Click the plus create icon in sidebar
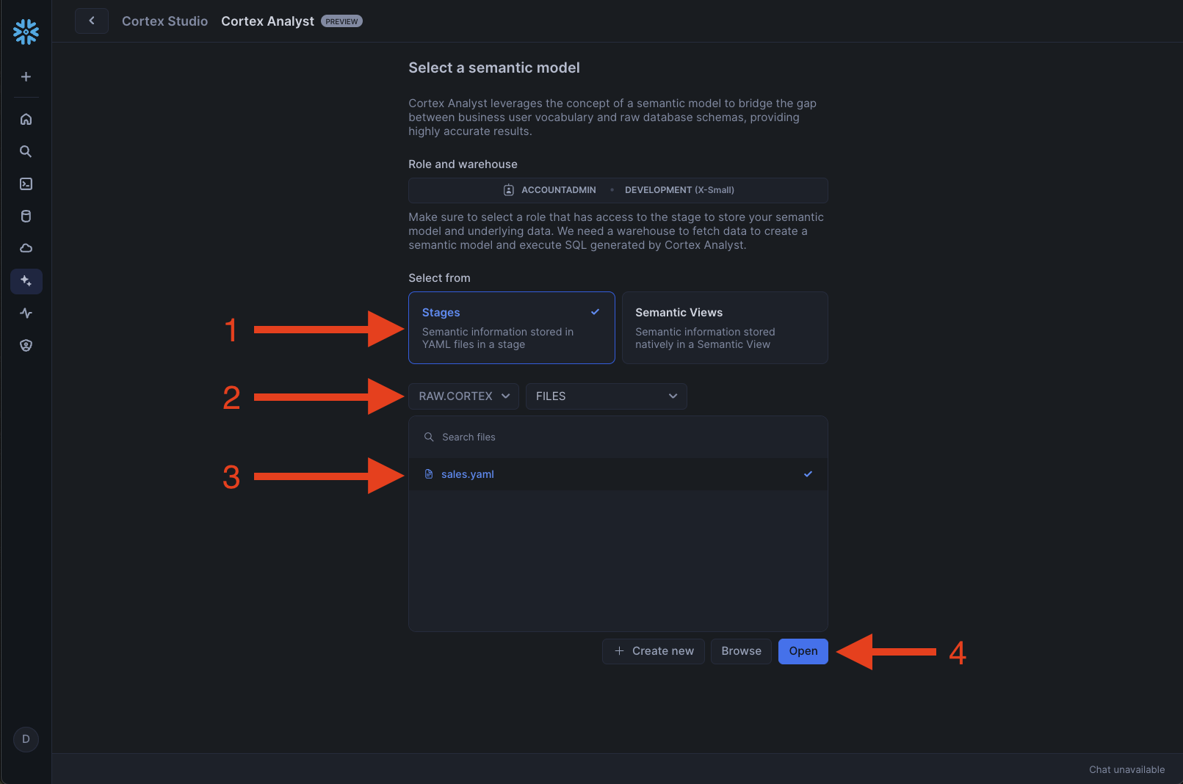 [26, 77]
